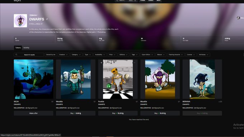Click the 4.99 Floor stat box
The image size is (244, 137).
coord(234,39)
